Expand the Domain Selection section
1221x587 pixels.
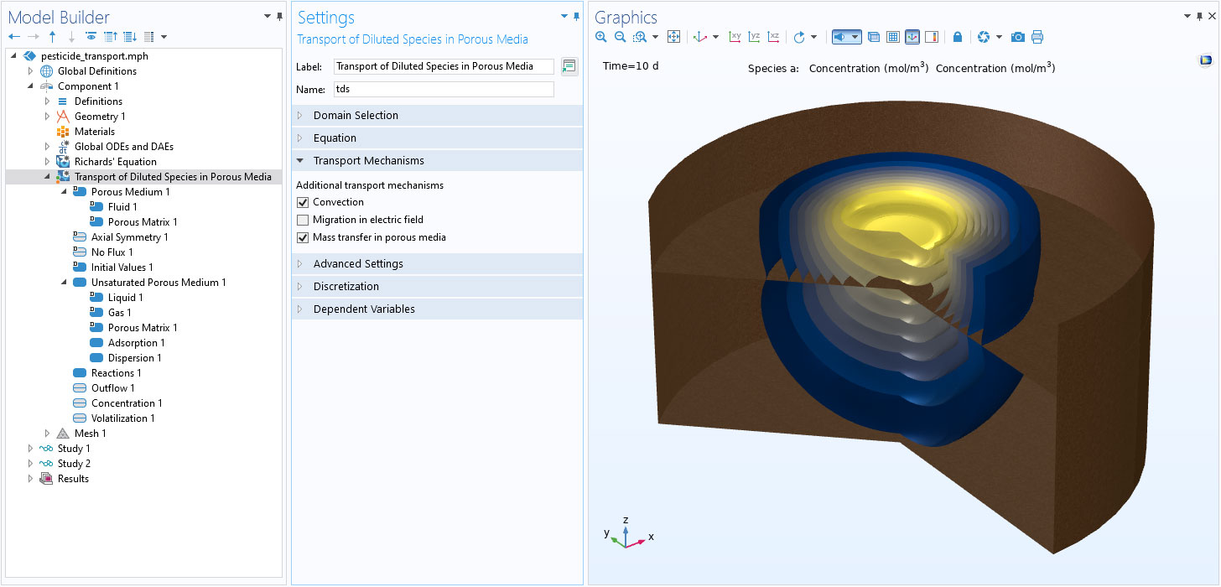point(356,116)
